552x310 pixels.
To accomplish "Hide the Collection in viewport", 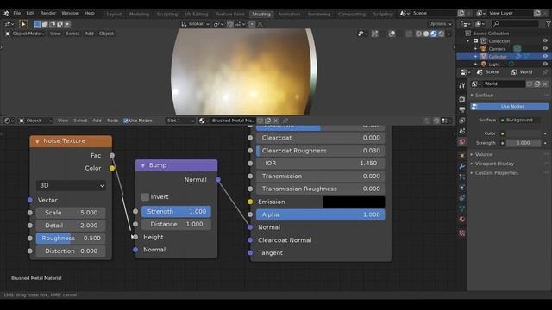I will tap(545, 41).
